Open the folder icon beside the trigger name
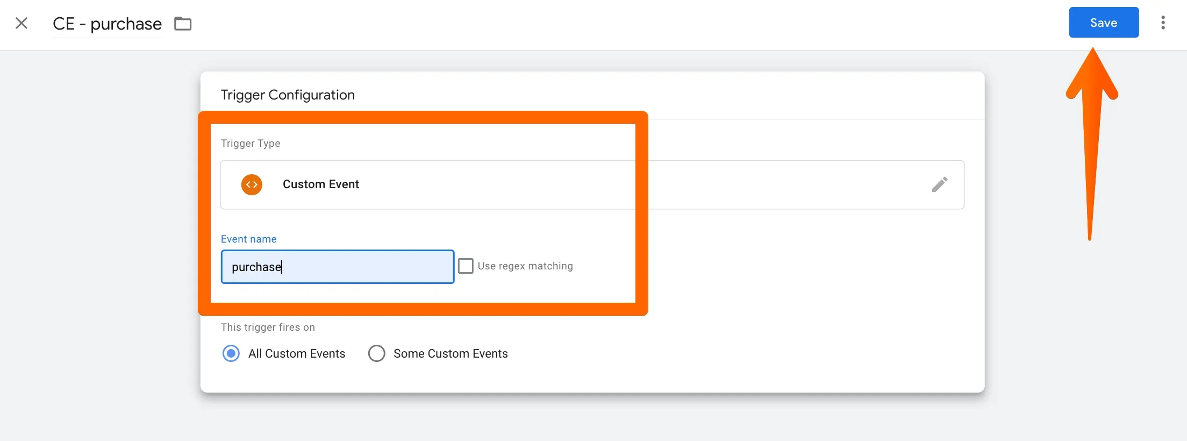 coord(183,24)
